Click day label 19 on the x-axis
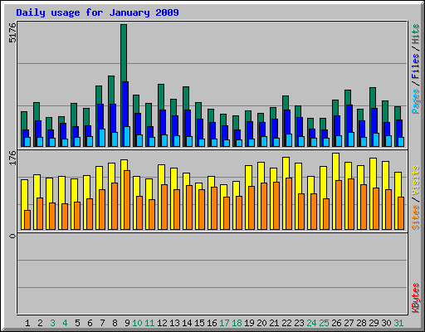Viewport: 425px width, 332px height. pos(249,323)
